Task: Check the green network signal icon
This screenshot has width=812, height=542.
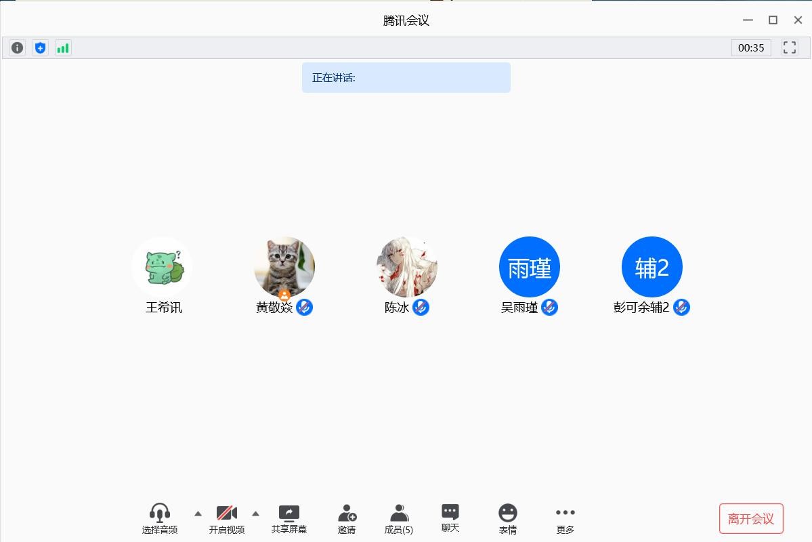Action: [x=63, y=48]
